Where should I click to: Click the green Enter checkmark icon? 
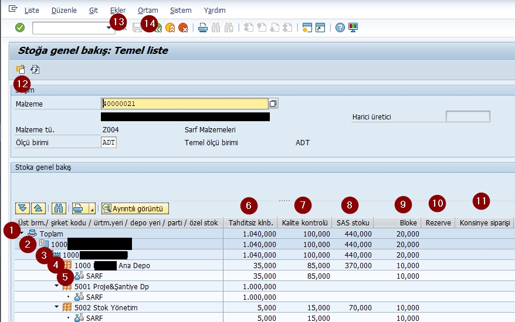pos(20,28)
